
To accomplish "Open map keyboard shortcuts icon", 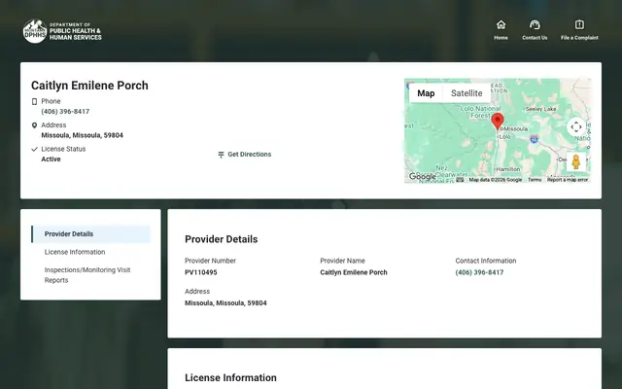I will click(460, 180).
